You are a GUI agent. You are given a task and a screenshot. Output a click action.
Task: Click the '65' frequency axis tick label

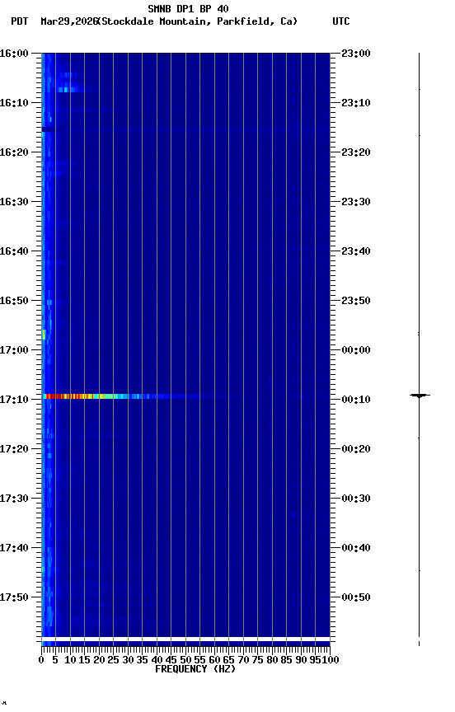pos(229,660)
